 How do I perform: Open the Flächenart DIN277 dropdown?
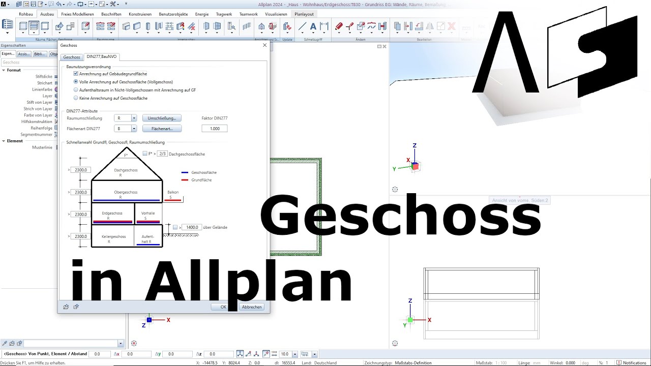(x=134, y=129)
